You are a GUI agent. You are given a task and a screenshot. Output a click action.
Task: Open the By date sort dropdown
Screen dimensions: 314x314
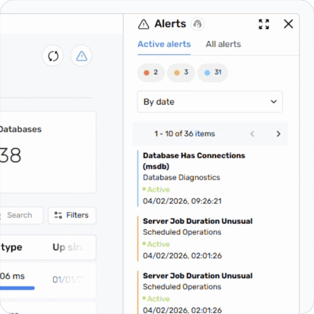tap(210, 102)
